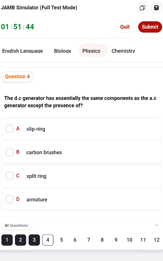The height and width of the screenshot is (261, 163).
Task: Quit the test
Action: (x=125, y=27)
